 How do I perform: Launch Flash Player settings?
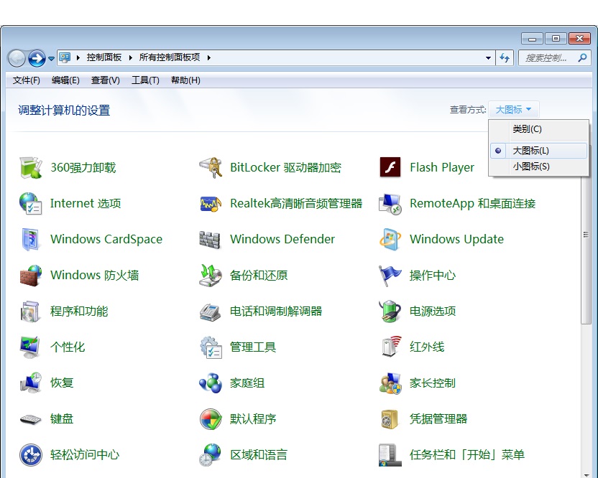(441, 167)
